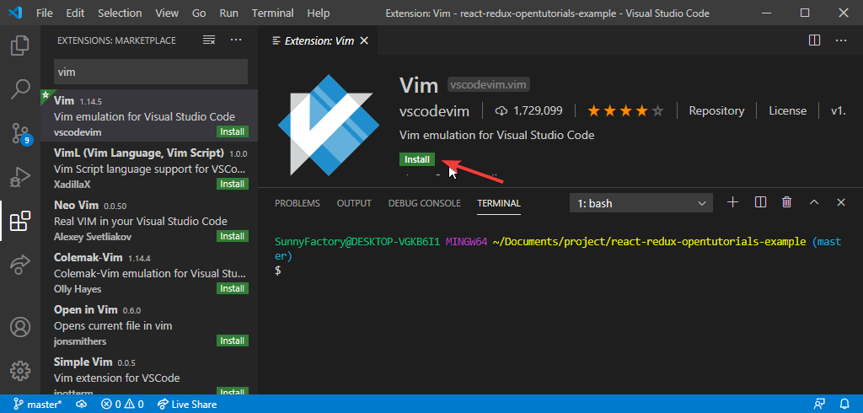Switch to the PROBLEMS panel tab

coord(297,203)
